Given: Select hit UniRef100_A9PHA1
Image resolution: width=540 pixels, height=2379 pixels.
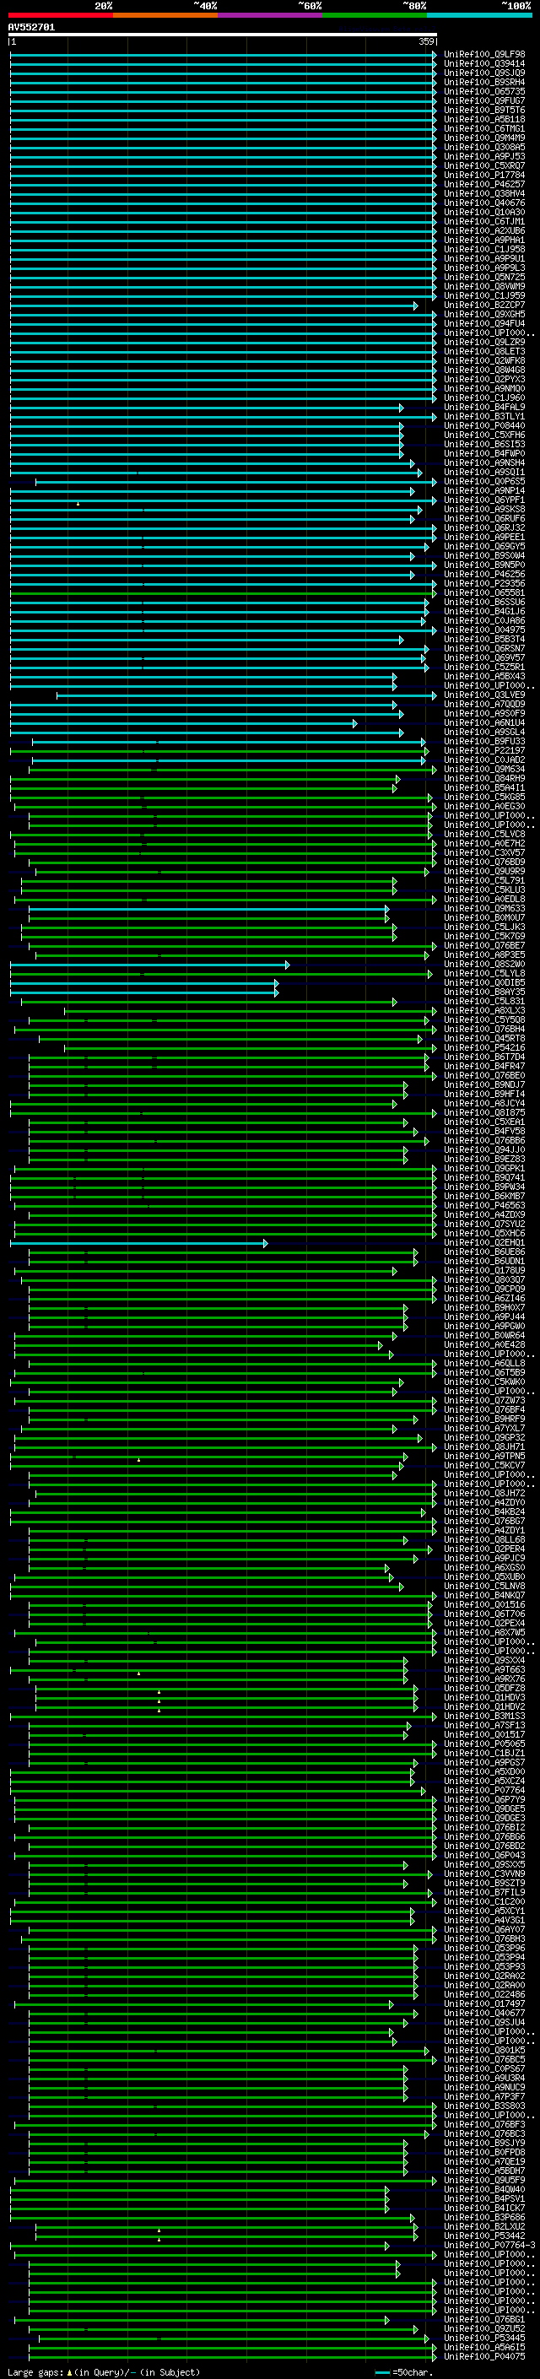Looking at the screenshot, I should pos(484,241).
